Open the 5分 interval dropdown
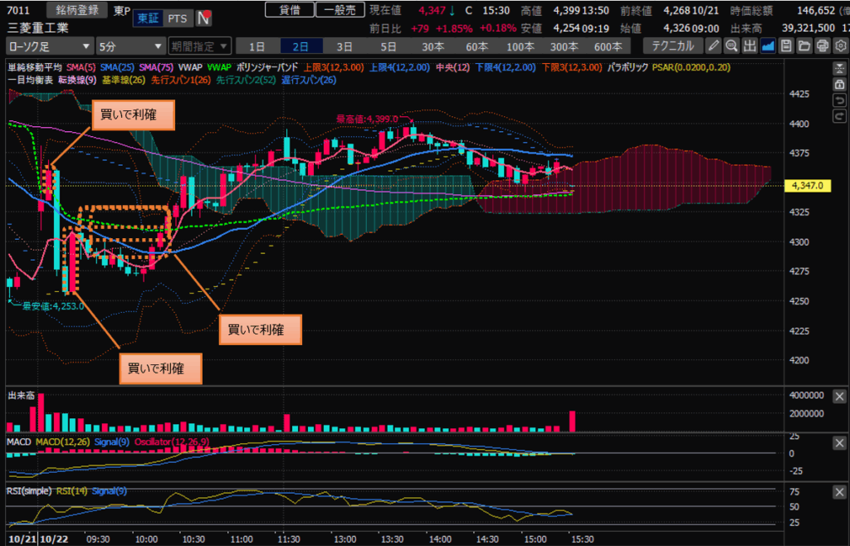 point(130,46)
